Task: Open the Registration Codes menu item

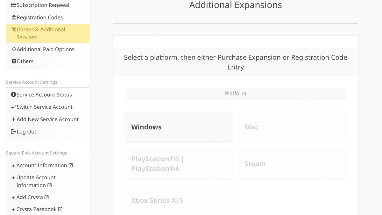Action: tap(39, 18)
